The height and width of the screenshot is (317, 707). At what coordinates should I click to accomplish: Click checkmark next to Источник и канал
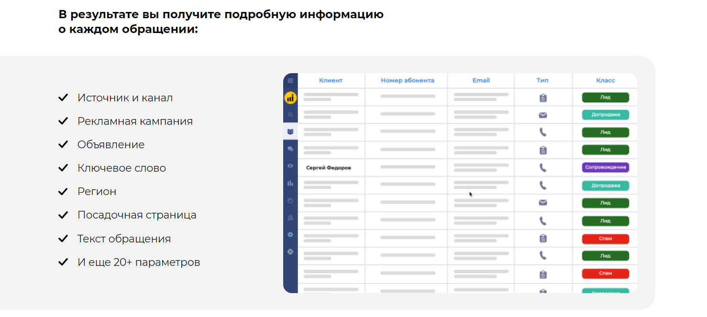tap(63, 98)
